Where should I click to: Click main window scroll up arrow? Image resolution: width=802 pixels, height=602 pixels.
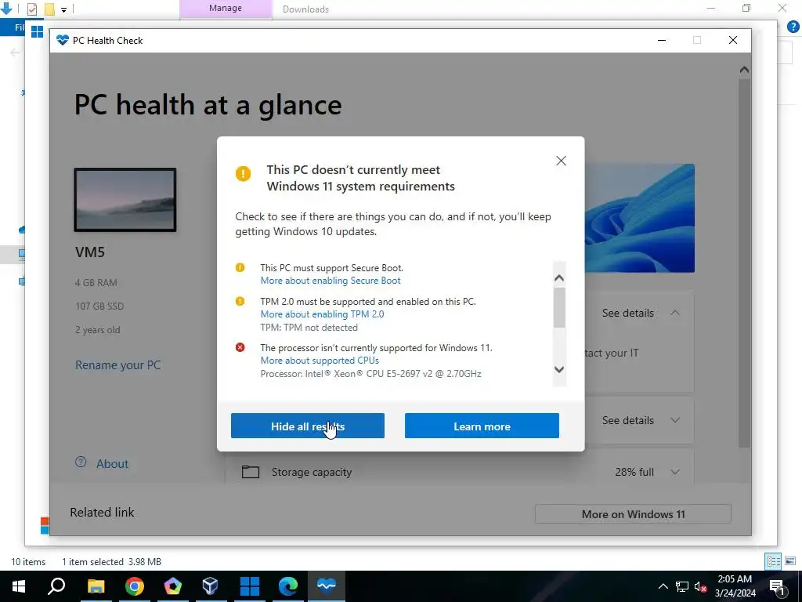click(x=744, y=70)
